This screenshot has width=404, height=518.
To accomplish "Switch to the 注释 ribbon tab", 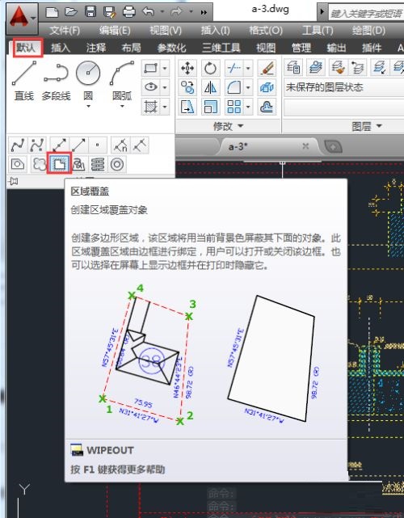I will pyautogui.click(x=96, y=48).
